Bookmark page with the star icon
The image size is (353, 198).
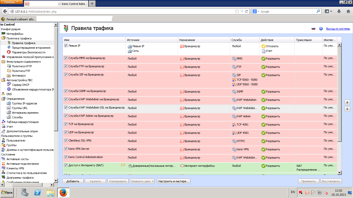237,11
